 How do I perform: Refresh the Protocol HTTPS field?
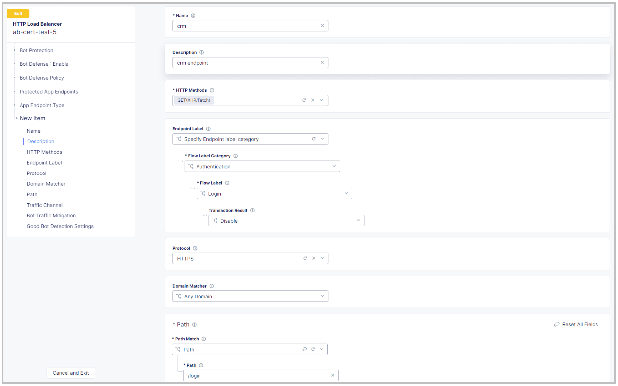coord(305,258)
